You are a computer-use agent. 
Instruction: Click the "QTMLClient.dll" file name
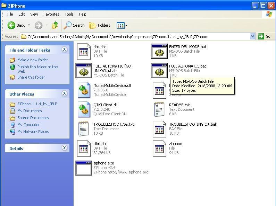point(105,105)
